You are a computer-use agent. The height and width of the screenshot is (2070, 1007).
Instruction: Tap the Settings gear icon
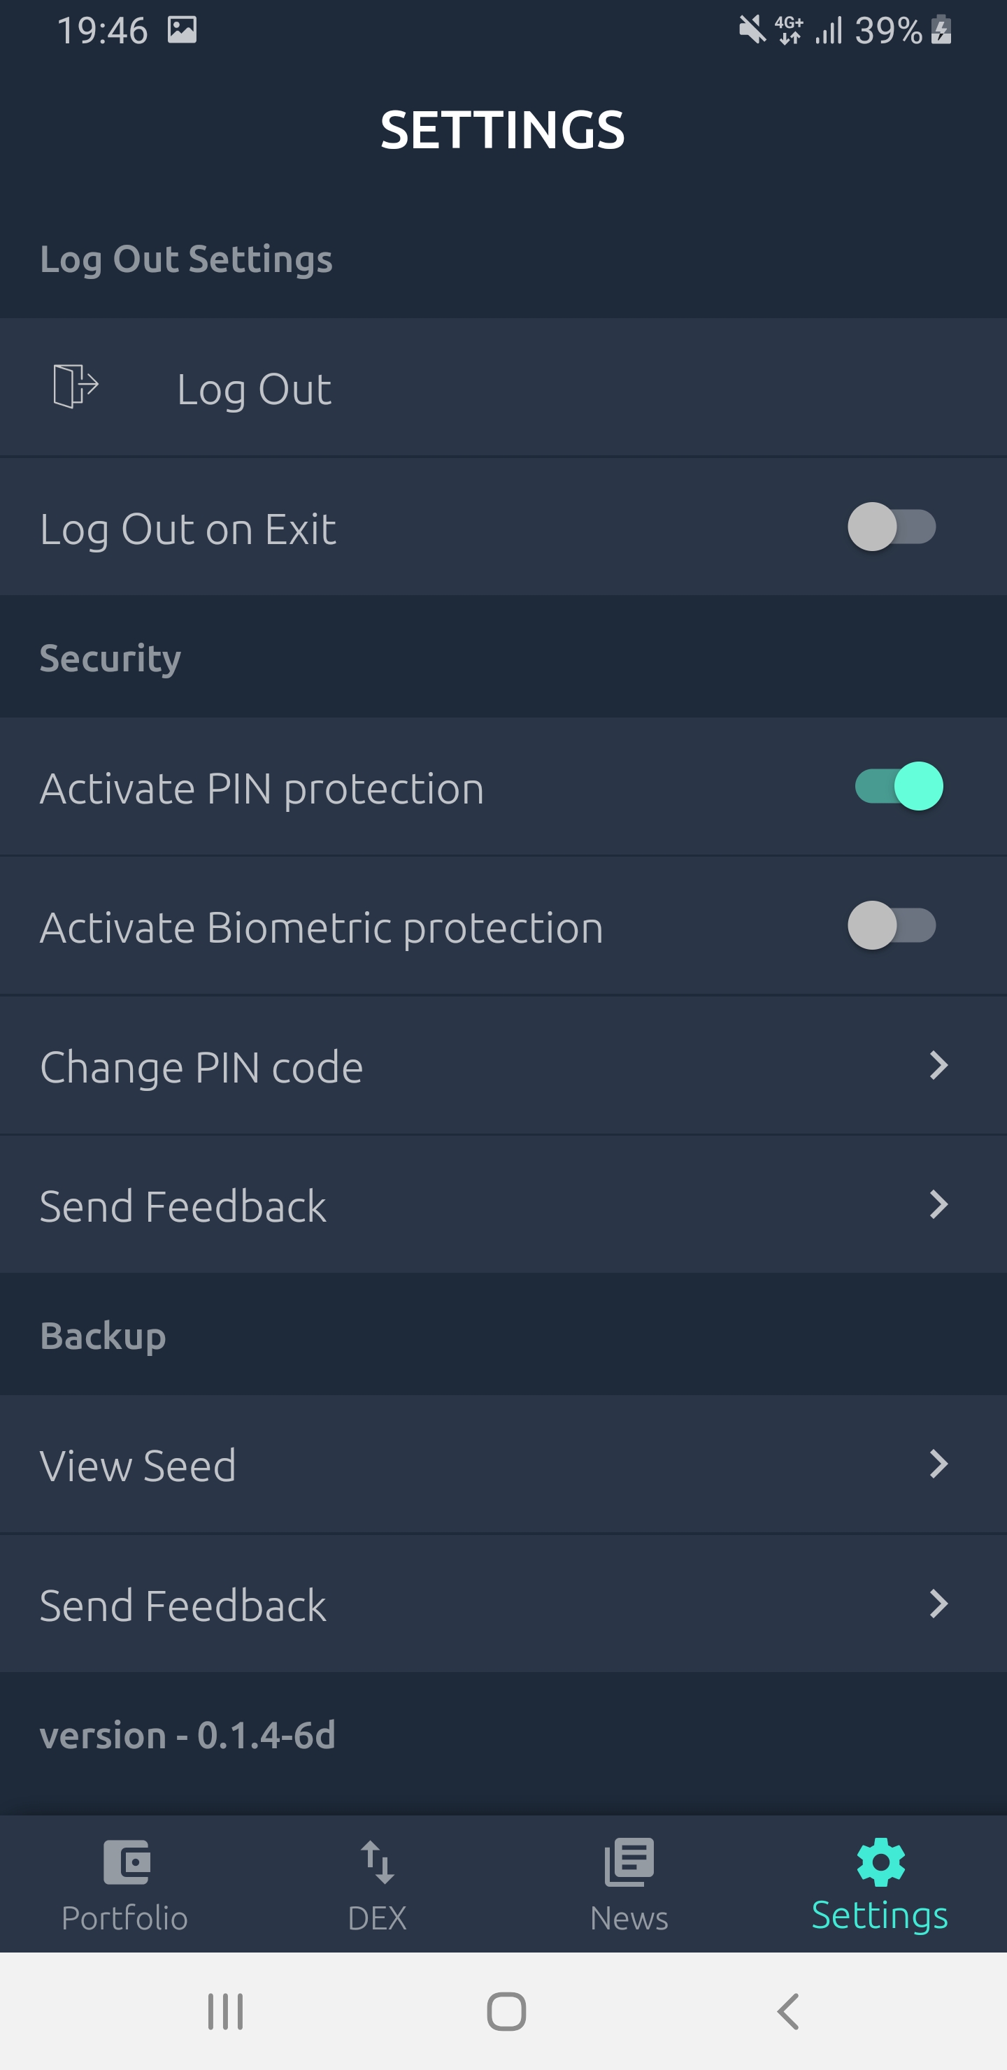click(x=881, y=1862)
